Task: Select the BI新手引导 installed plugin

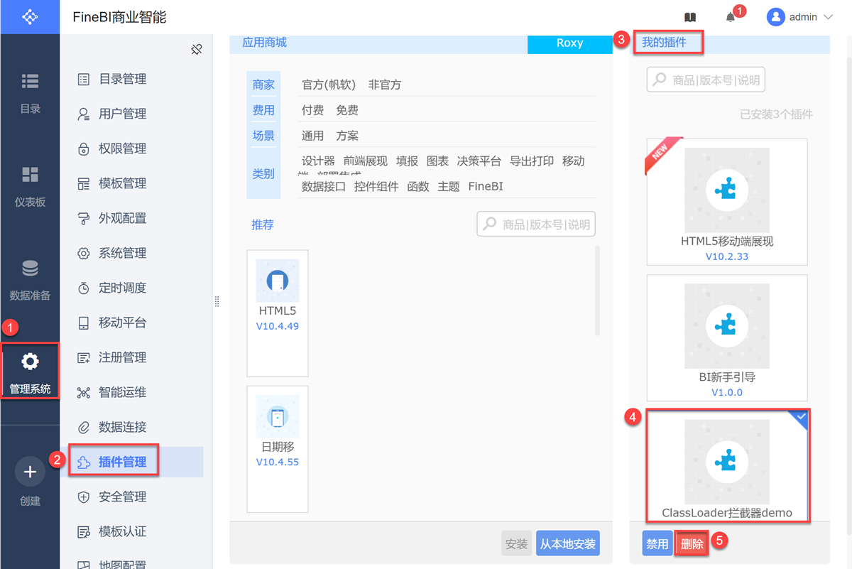Action: point(727,338)
